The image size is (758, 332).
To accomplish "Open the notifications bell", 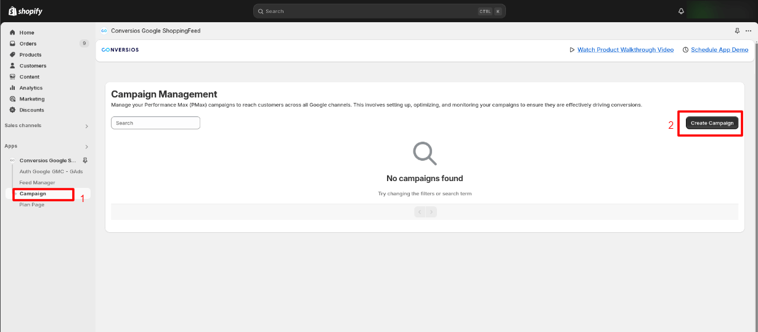I will tap(681, 11).
